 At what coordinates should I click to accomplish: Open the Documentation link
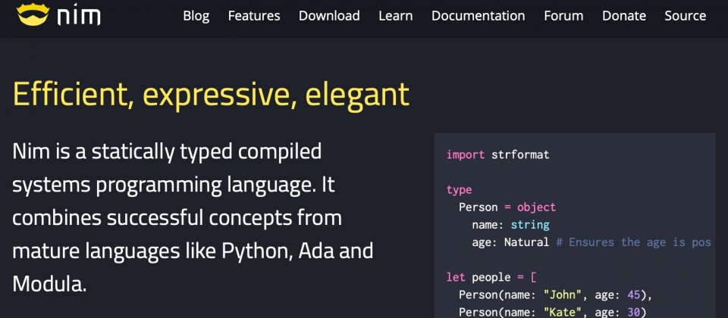pyautogui.click(x=479, y=16)
